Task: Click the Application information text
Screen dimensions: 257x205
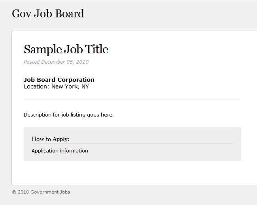Action: 60,151
